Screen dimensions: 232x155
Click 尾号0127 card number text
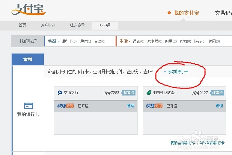point(200,93)
